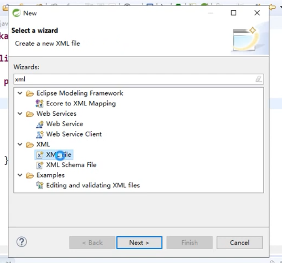Image resolution: width=282 pixels, height=263 pixels.
Task: Select the XML Schema File row
Action: [x=66, y=165]
